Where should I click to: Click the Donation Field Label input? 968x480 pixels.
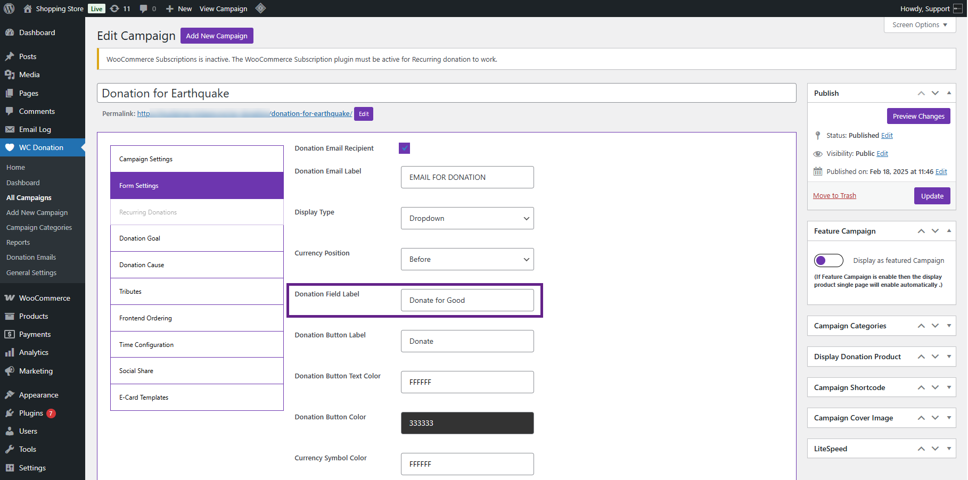click(467, 300)
